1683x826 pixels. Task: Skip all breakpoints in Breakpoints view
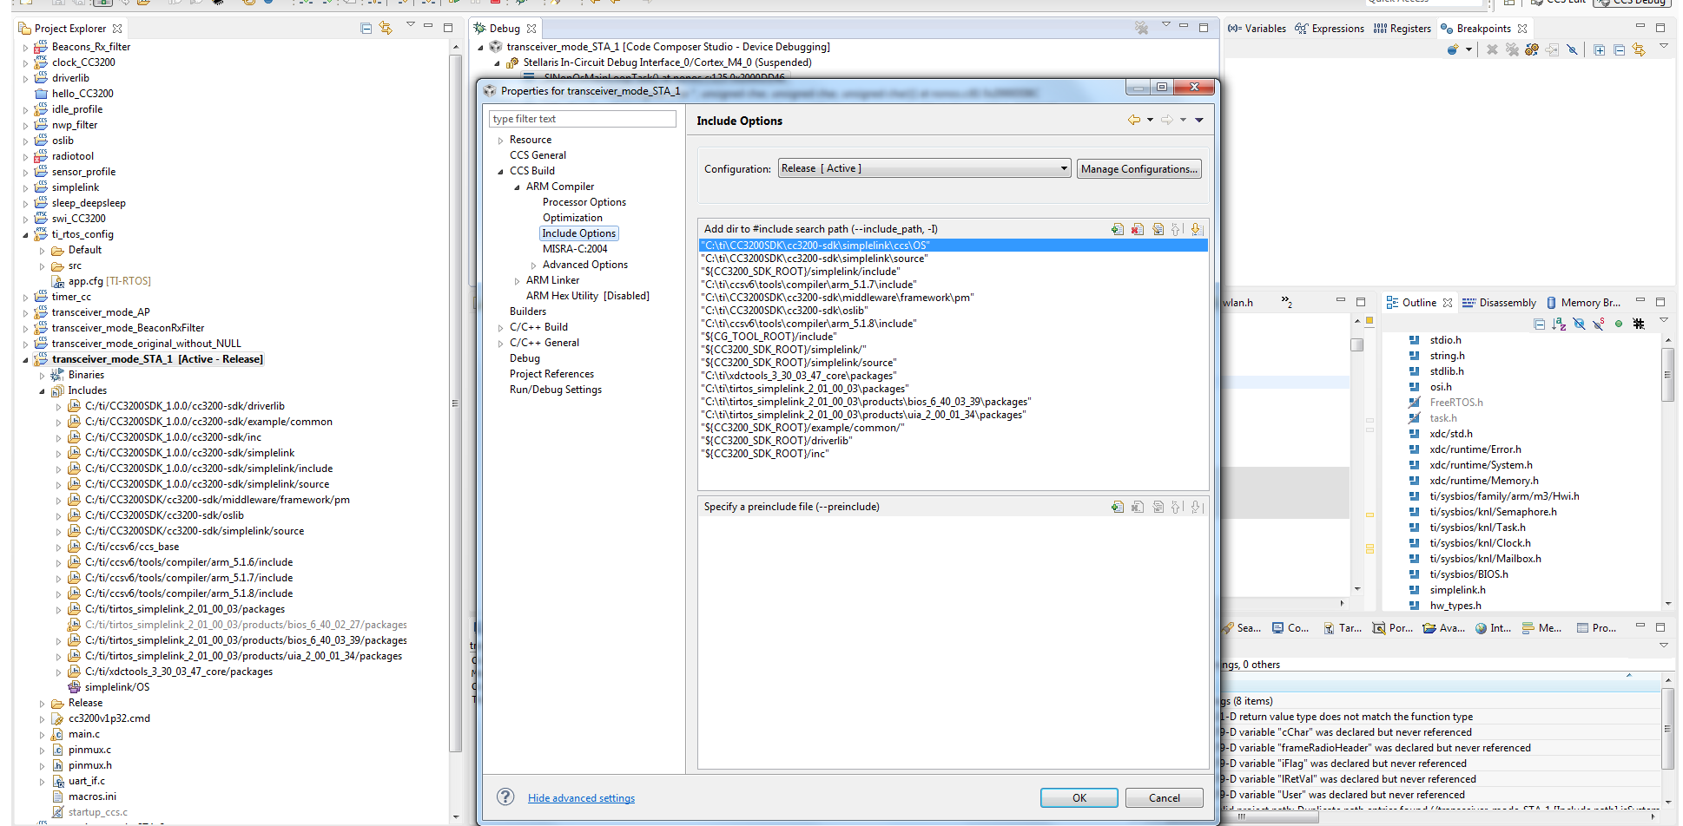[1572, 49]
